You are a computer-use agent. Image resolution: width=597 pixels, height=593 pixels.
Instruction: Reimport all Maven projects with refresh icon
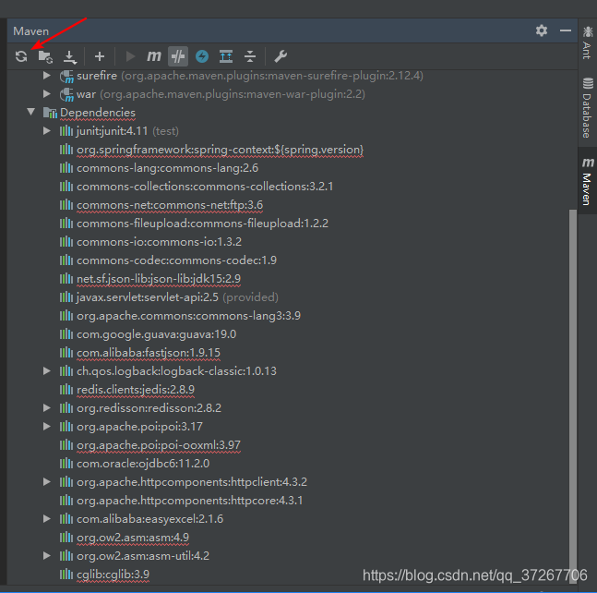pos(21,56)
